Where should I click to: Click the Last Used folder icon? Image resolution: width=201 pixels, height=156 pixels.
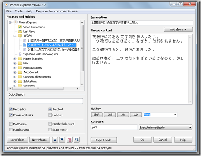(20, 32)
